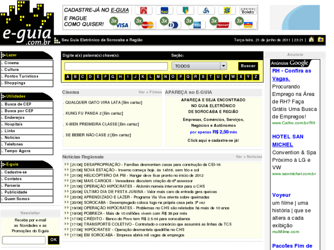The image size is (334, 250).
Task: Click the Anuncie link
Action: pyautogui.click(x=295, y=55)
